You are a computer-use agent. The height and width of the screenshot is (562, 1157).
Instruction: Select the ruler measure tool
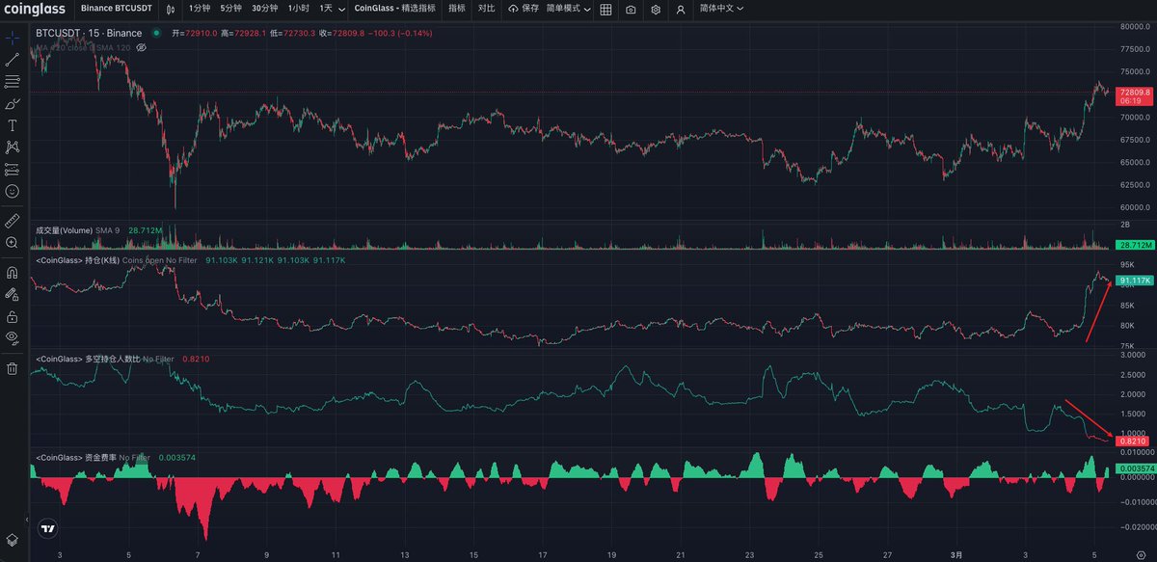[13, 221]
